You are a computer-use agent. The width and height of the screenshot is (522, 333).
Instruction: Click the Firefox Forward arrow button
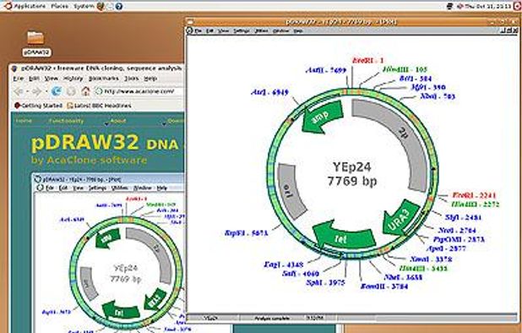pyautogui.click(x=36, y=91)
